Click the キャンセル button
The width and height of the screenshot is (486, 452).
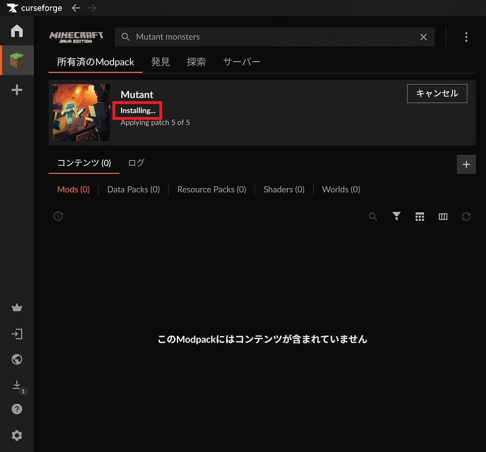click(x=437, y=93)
